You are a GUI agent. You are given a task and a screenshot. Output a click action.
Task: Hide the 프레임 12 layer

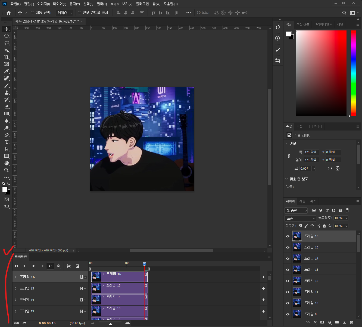[288, 281]
